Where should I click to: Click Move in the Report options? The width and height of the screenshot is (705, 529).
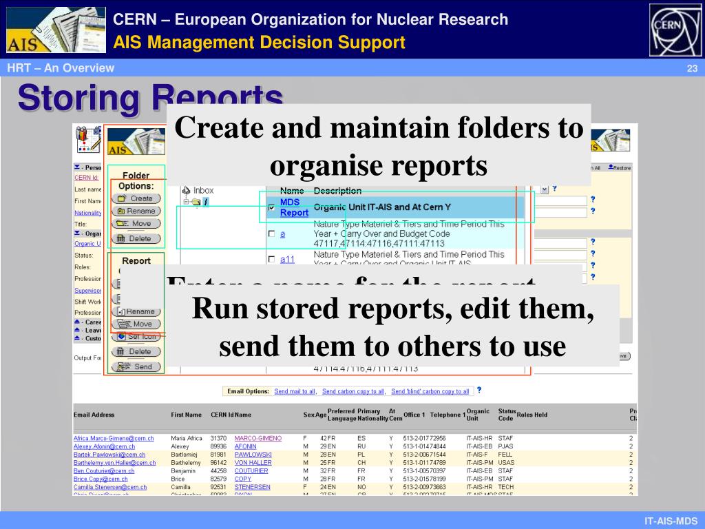pos(136,324)
